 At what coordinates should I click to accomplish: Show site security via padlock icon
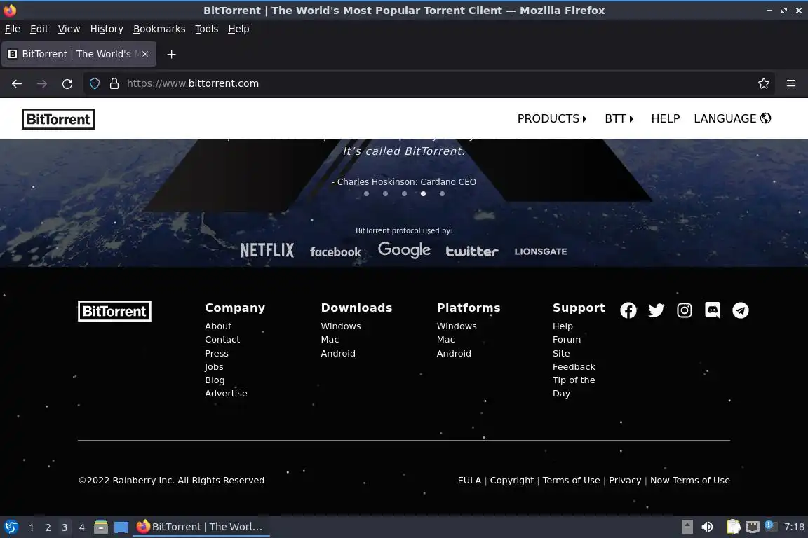114,83
